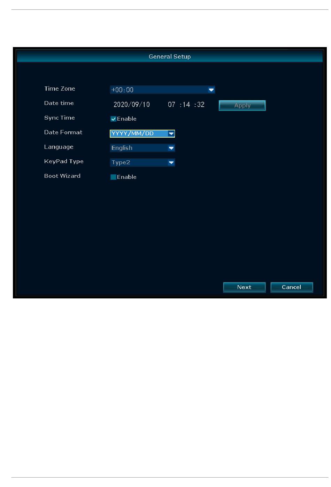Click the Date Format label

[x=63, y=132]
